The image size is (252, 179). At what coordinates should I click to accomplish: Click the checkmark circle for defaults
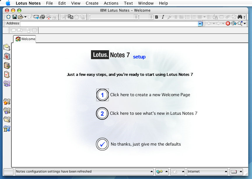click(x=102, y=144)
